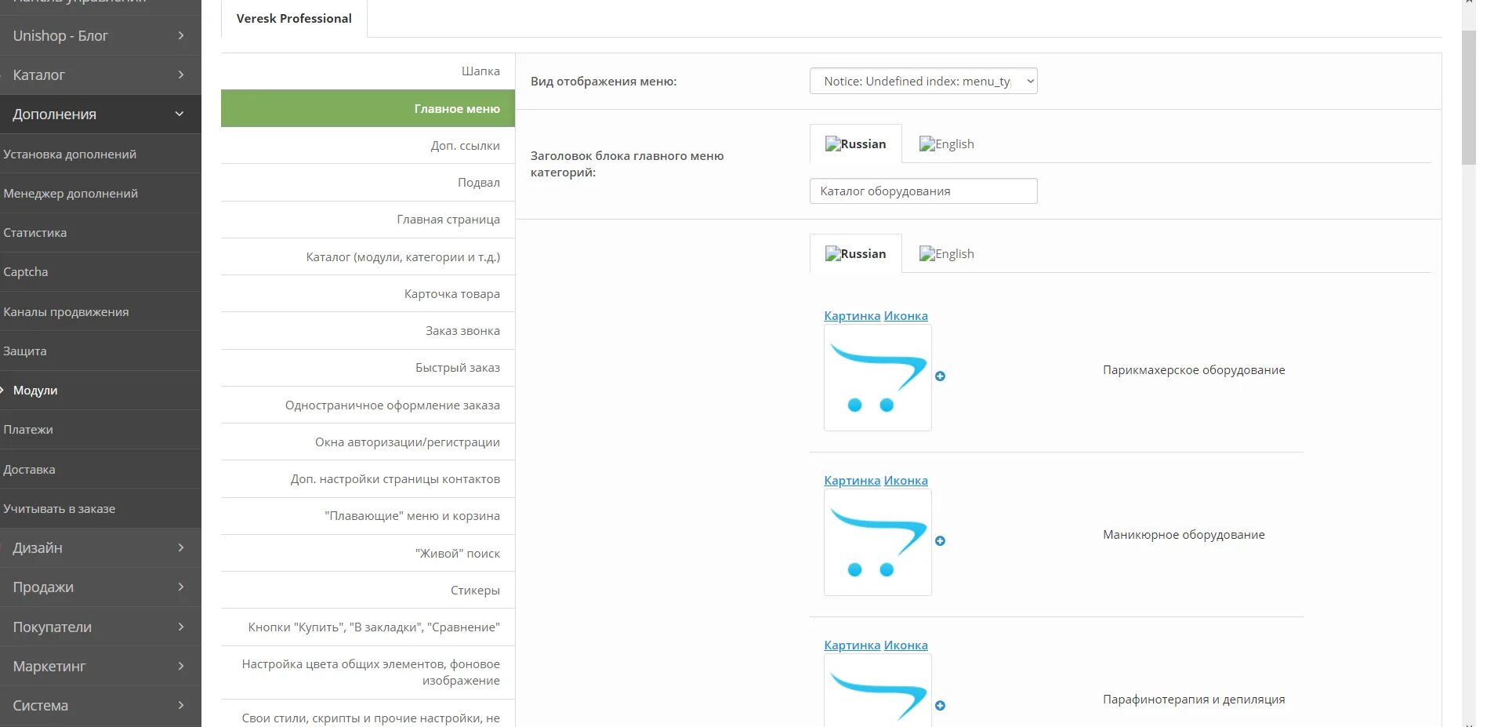The image size is (1505, 727).
Task: Expand the Дизайн sidebar section
Action: pos(100,547)
